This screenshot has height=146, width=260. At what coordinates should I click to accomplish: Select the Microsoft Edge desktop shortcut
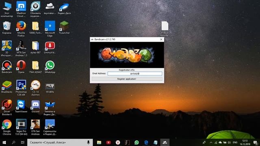tap(50, 29)
